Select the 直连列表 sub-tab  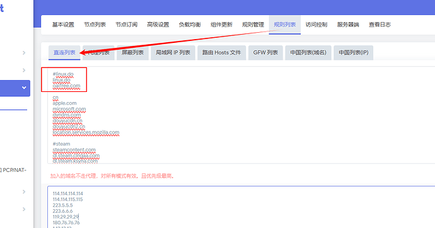64,53
